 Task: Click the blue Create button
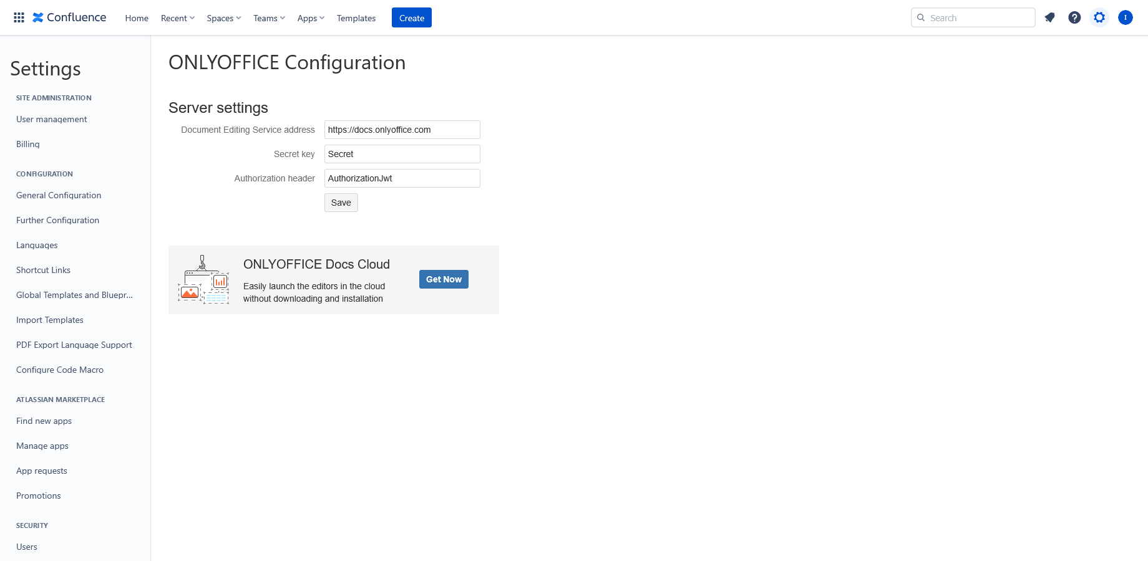[x=412, y=17]
